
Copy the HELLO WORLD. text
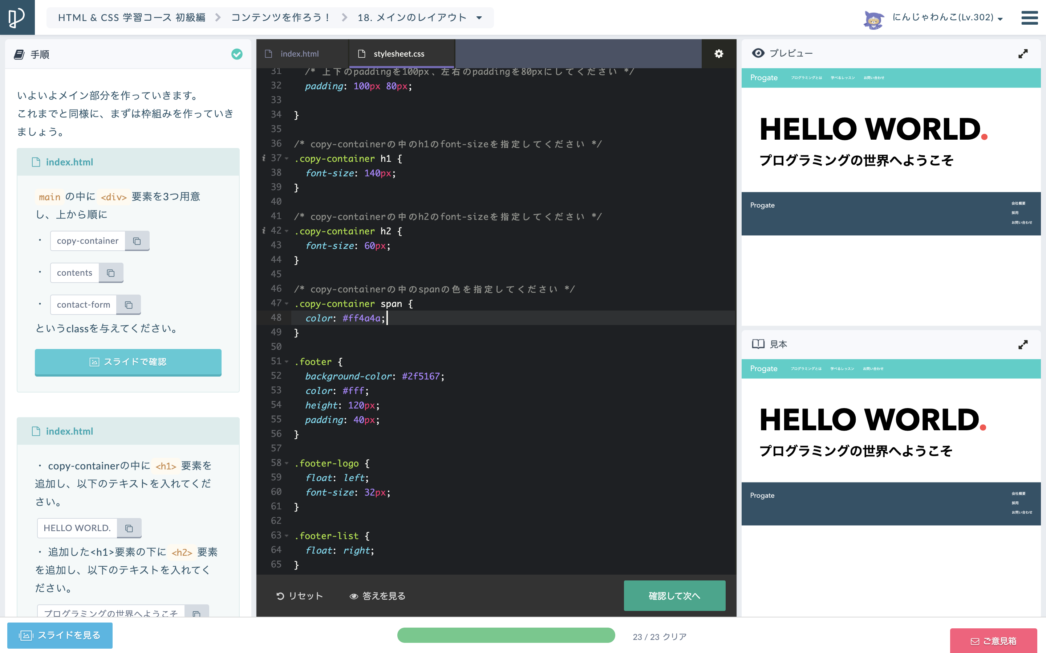coord(129,528)
